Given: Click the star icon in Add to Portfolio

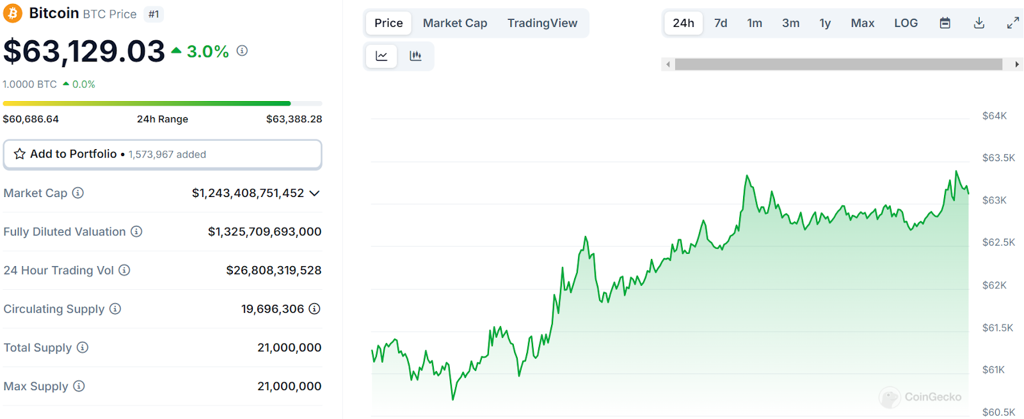Looking at the screenshot, I should (20, 154).
